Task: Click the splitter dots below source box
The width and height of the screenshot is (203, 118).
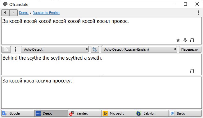Action: coord(101,45)
